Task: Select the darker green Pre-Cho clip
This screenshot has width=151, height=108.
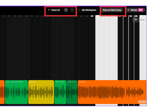Action: tap(72, 92)
